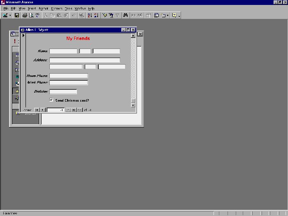Screen dimensions: 288x216
Task: Expand the View button dropdown arrow
Action: 10,15
